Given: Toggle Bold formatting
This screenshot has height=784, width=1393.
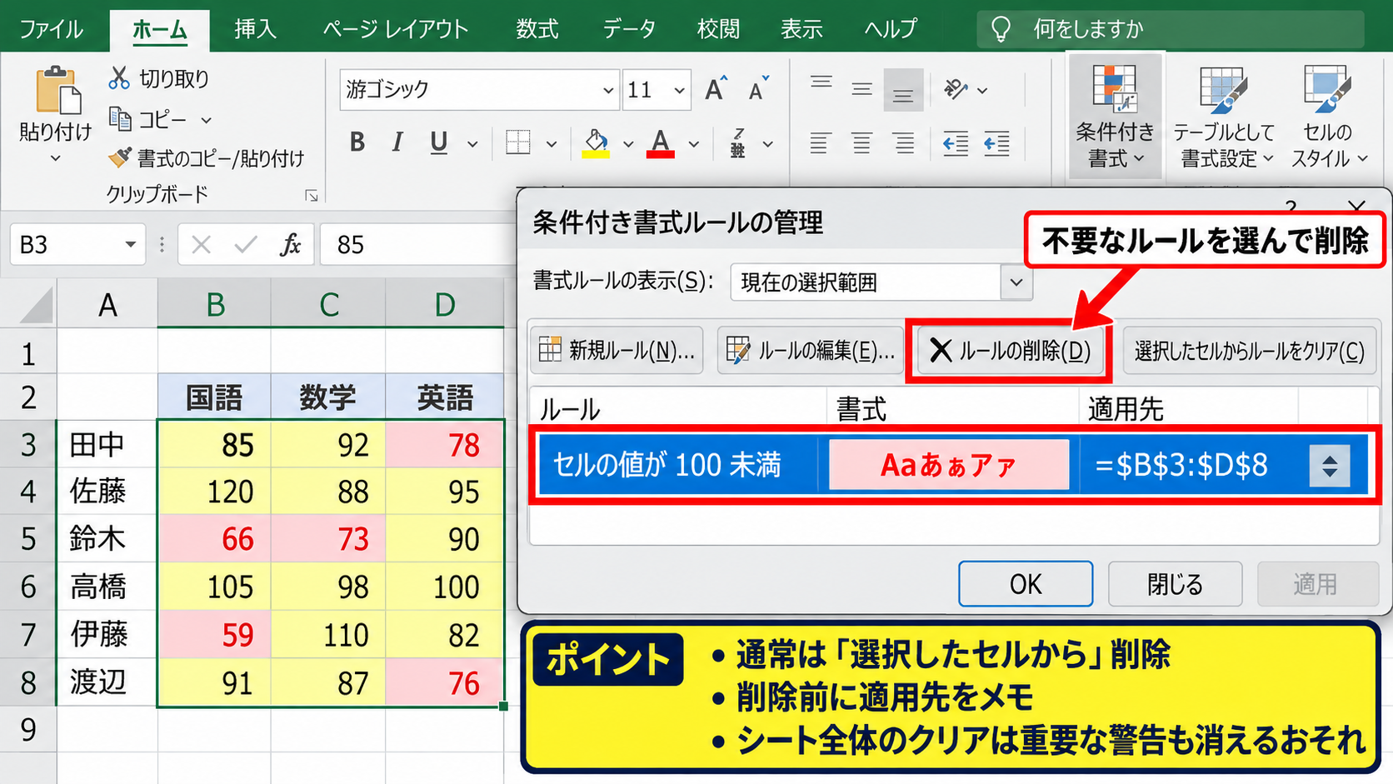Looking at the screenshot, I should pos(357,142).
